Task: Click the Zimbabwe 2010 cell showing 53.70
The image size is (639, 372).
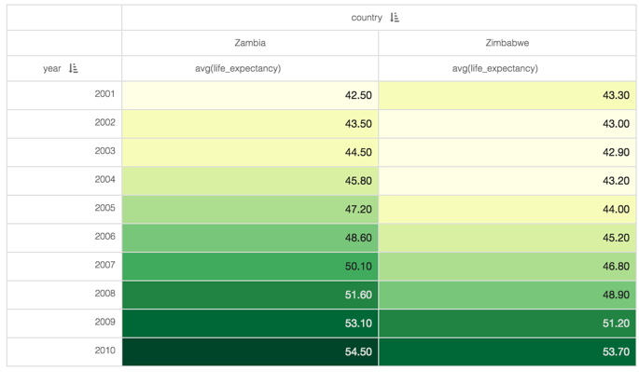Action: [x=507, y=351]
